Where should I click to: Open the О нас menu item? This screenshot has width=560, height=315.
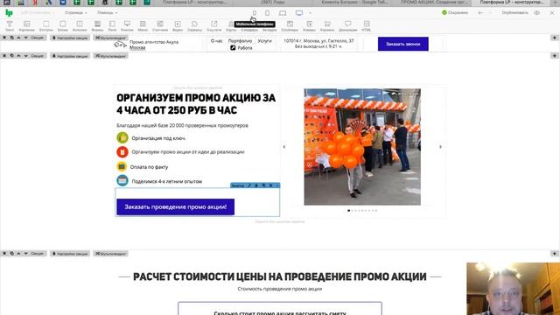click(x=216, y=41)
